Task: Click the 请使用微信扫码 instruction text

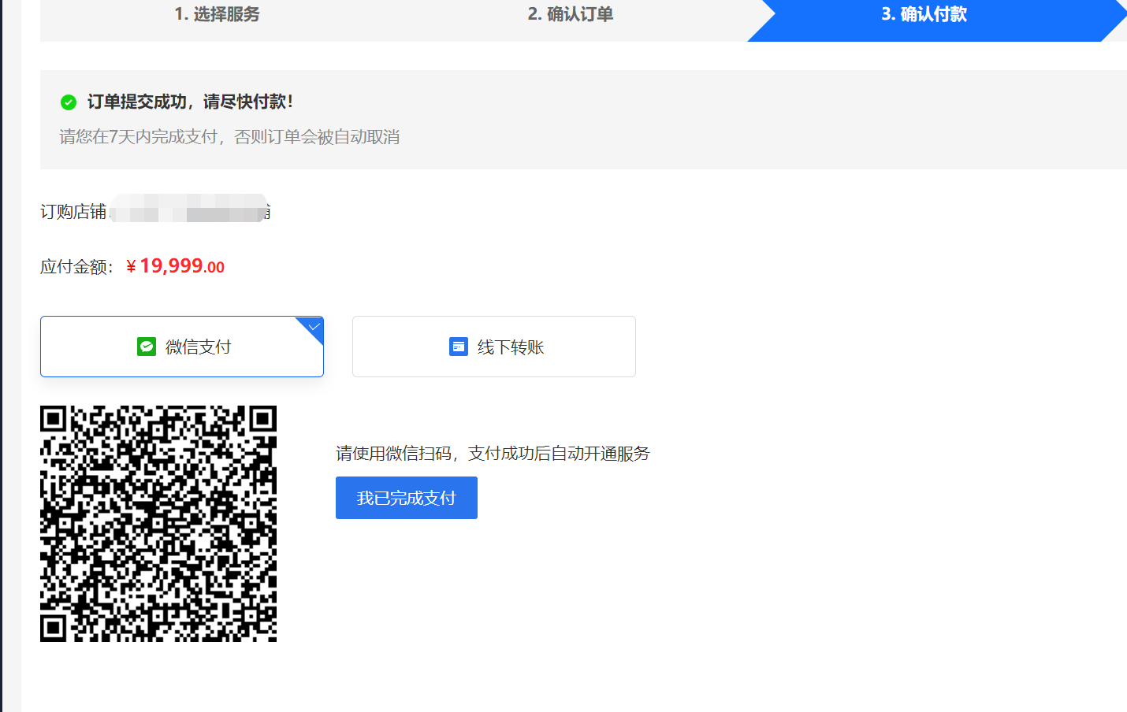Action: tap(493, 454)
